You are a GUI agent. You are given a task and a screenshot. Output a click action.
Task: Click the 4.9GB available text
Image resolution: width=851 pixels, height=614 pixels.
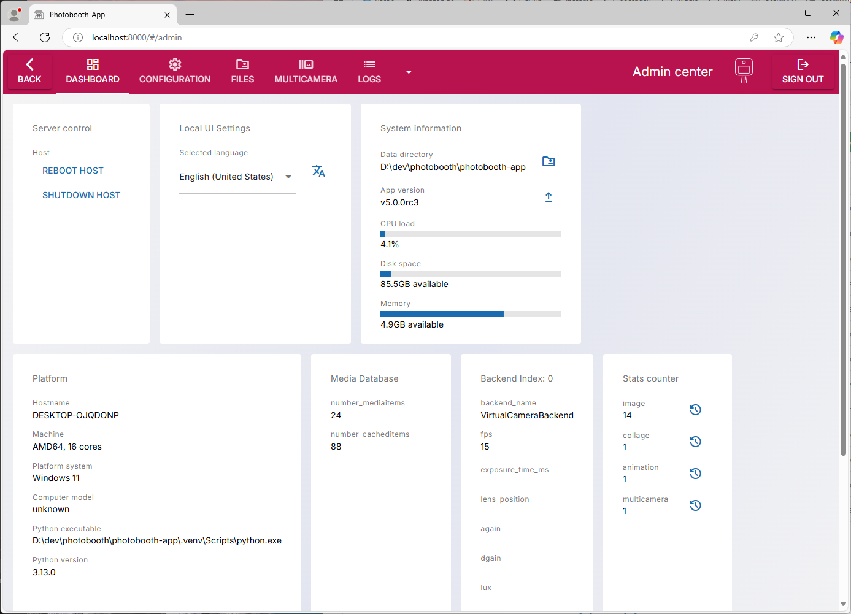click(412, 324)
